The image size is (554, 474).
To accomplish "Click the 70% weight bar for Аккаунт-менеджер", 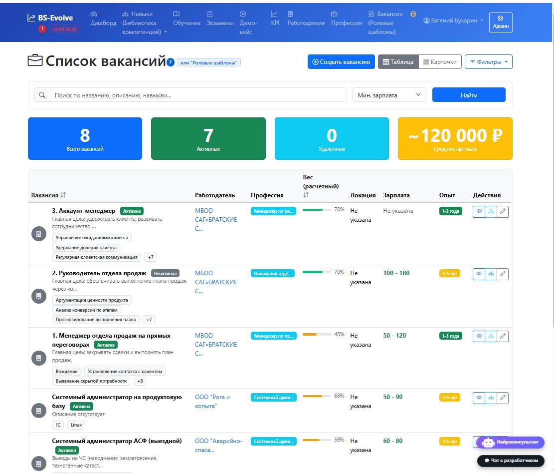I will click(317, 210).
